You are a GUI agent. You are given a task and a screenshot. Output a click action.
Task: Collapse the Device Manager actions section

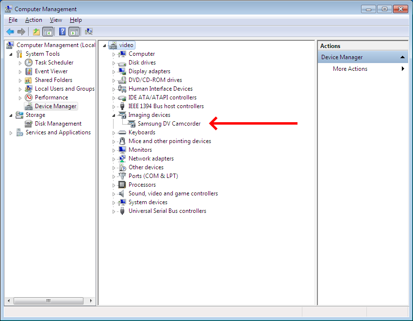pyautogui.click(x=402, y=57)
